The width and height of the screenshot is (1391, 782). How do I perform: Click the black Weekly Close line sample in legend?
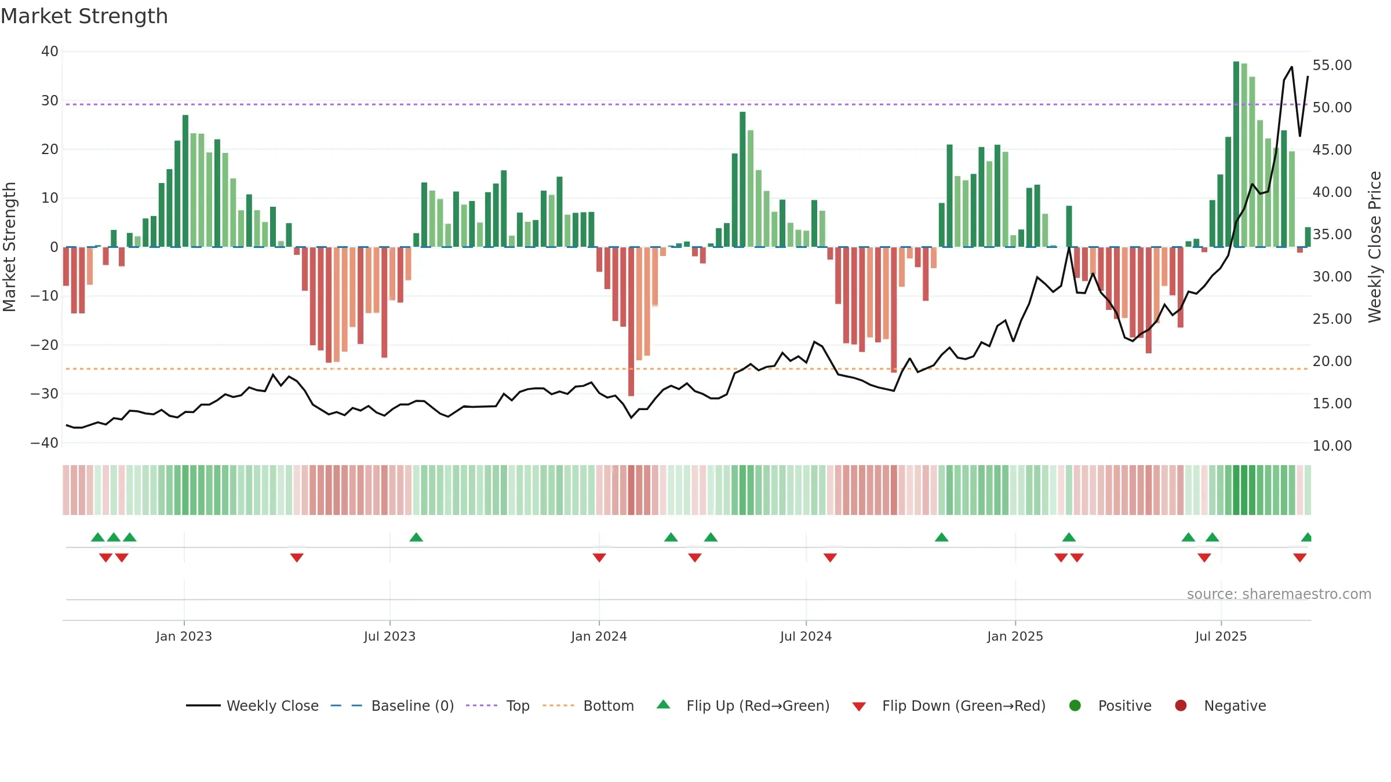coord(203,706)
